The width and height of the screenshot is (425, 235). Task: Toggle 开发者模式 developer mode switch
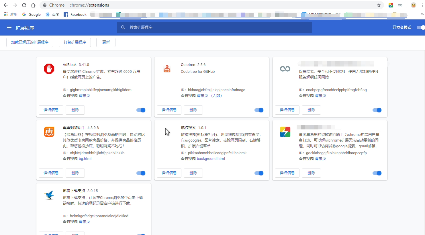tap(421, 28)
